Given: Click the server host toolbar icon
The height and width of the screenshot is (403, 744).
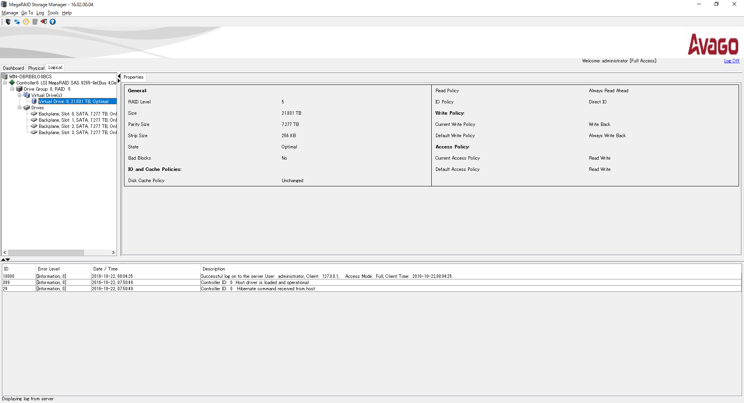Looking at the screenshot, I should point(8,22).
